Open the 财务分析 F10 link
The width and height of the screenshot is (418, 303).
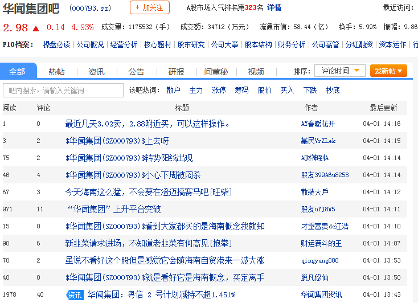point(292,44)
